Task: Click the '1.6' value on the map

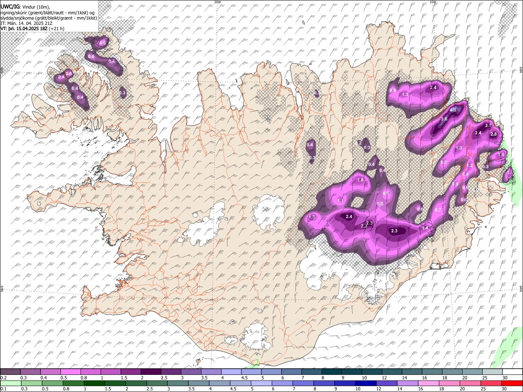Action: point(360,180)
